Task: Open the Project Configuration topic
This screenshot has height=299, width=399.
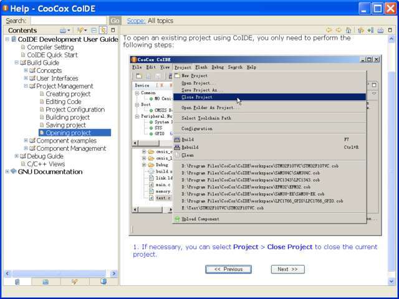Action: pyautogui.click(x=75, y=110)
